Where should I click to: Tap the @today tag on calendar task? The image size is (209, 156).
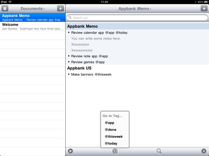coord(121,32)
